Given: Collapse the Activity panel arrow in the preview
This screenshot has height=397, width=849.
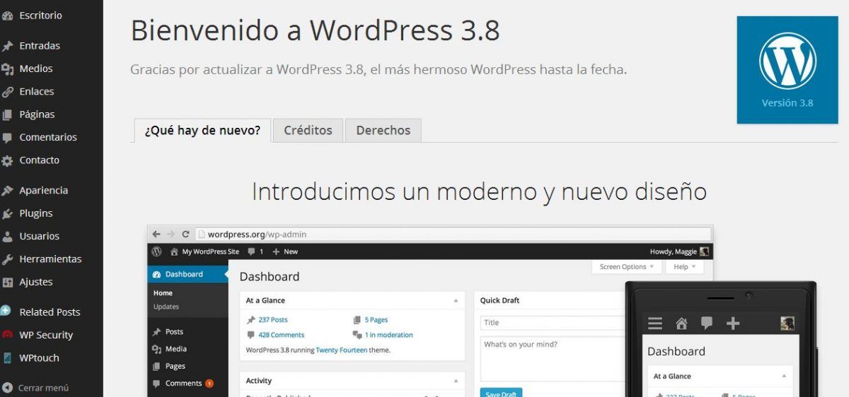Looking at the screenshot, I should (x=456, y=381).
